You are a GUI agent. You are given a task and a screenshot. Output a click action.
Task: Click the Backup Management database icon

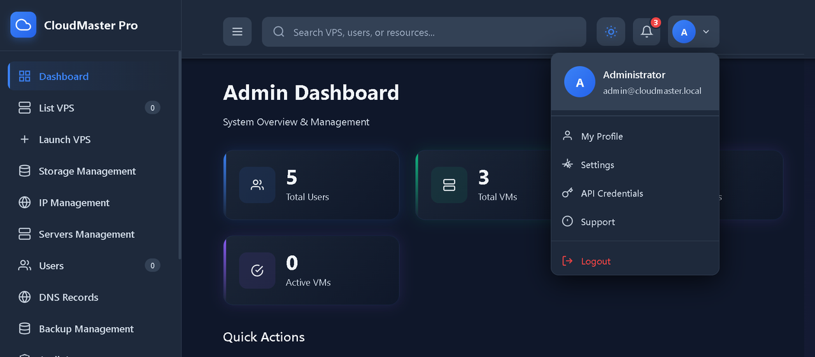[25, 328]
